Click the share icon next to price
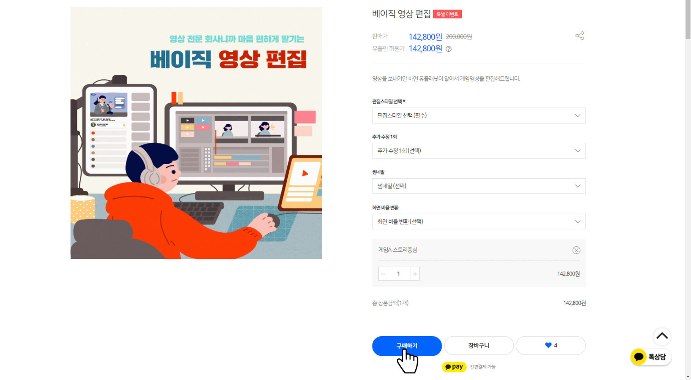 click(x=579, y=36)
